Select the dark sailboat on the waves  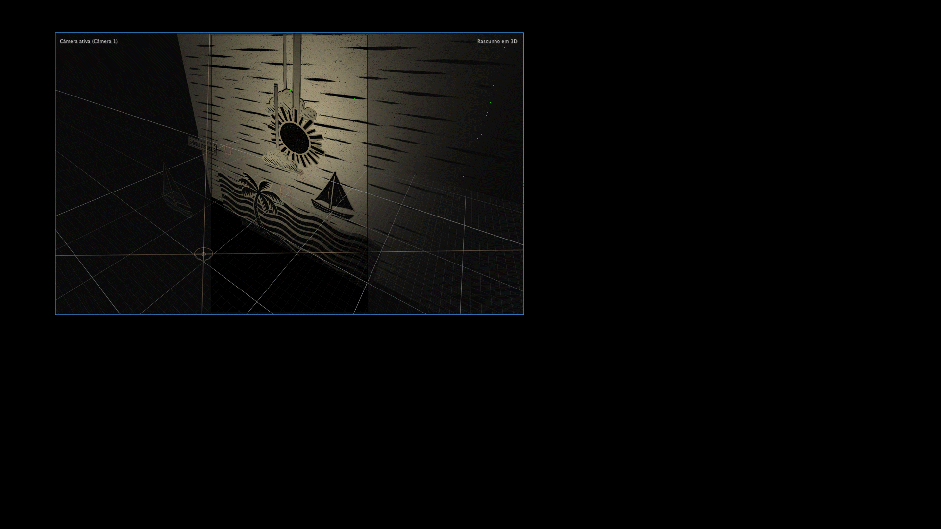(334, 196)
